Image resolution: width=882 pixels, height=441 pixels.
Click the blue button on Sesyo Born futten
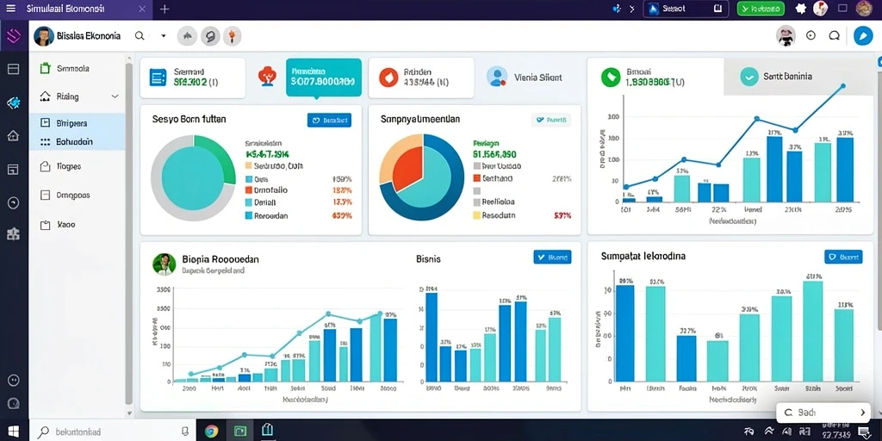point(329,120)
